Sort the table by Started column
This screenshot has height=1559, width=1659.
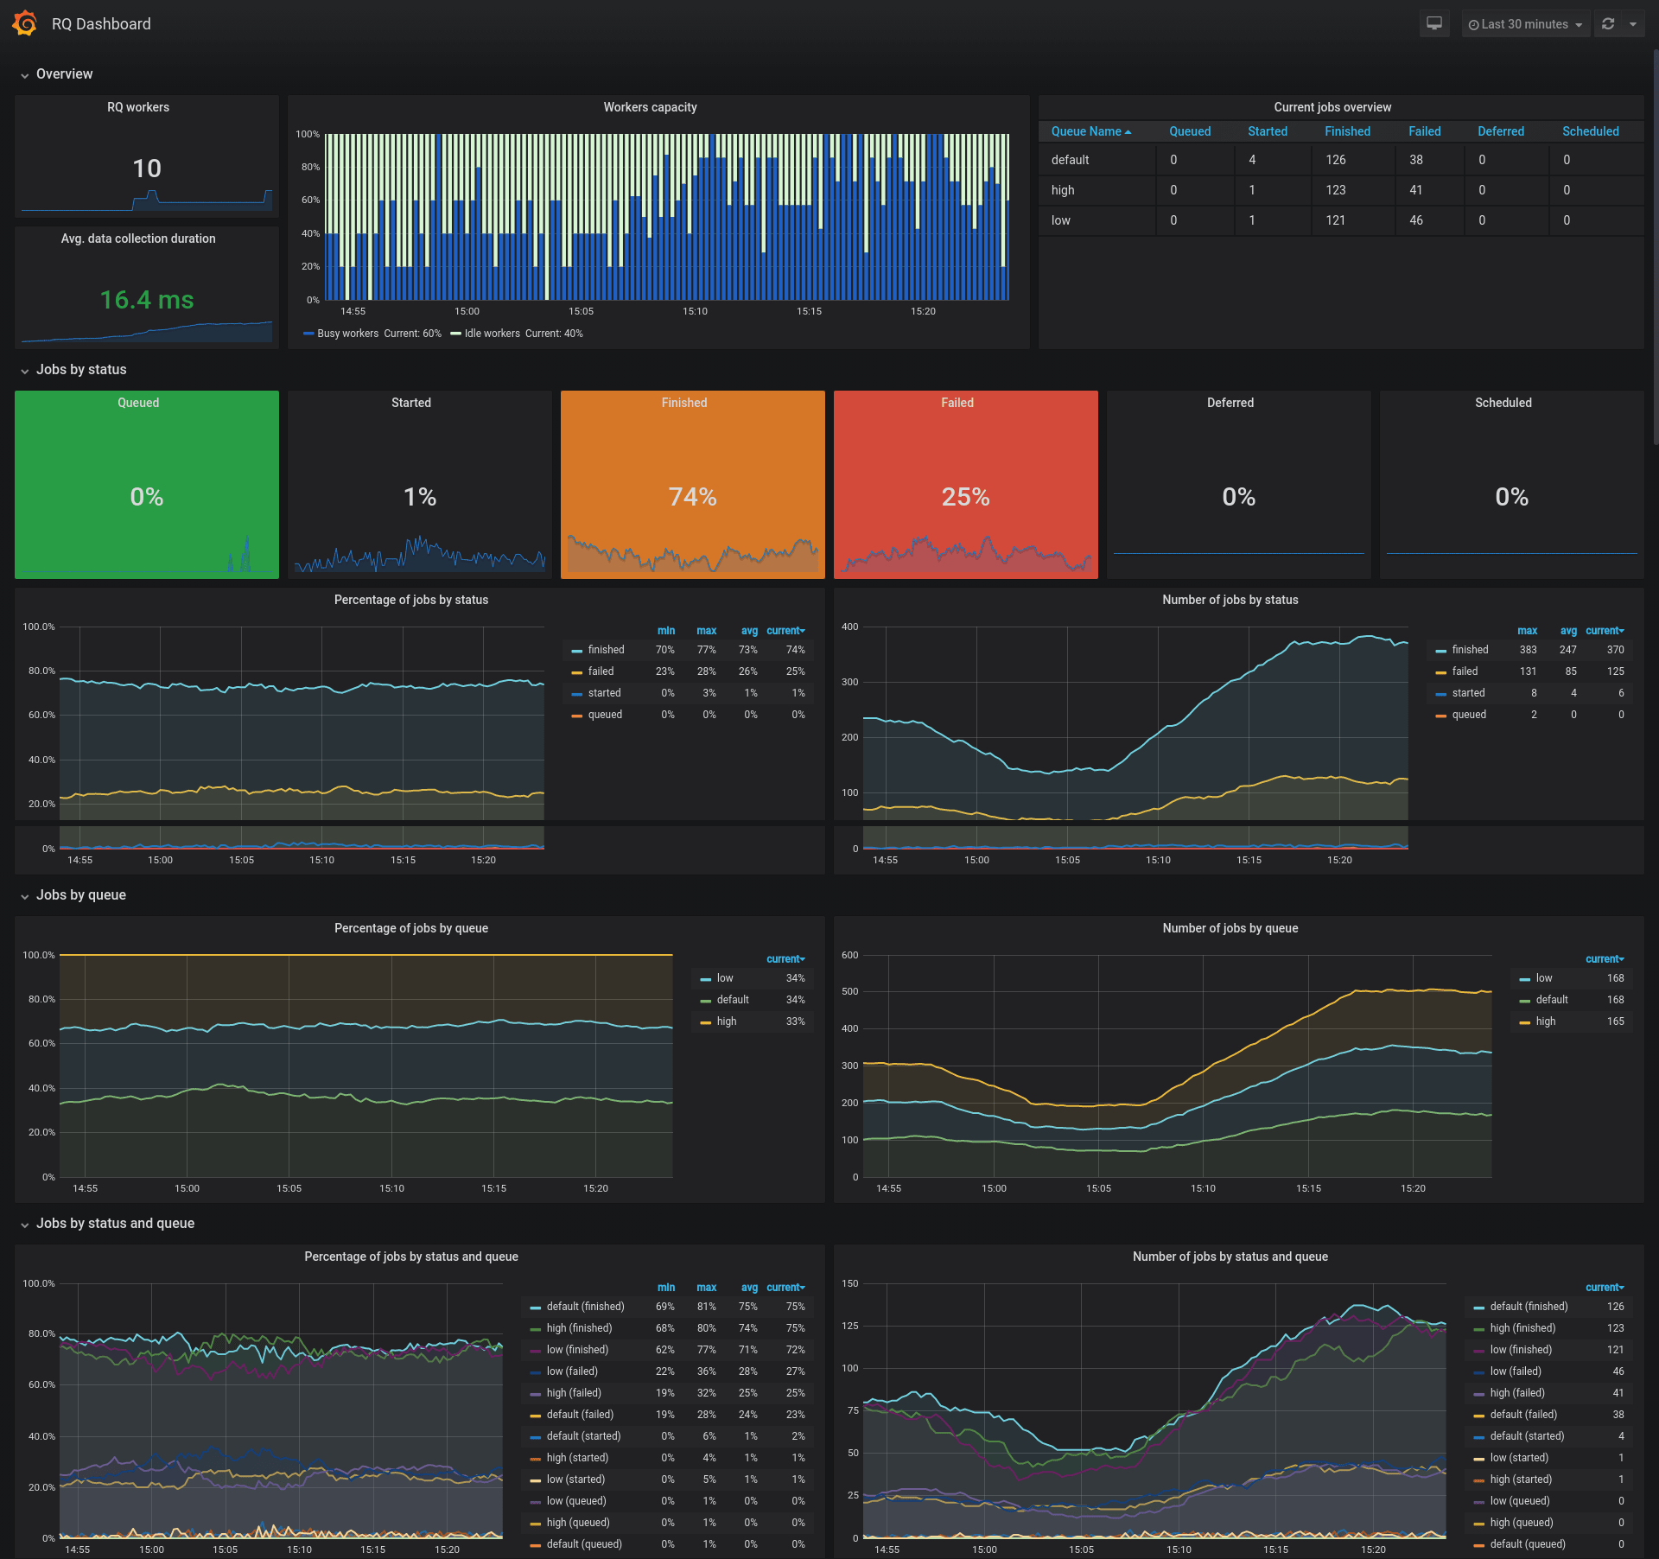point(1268,131)
